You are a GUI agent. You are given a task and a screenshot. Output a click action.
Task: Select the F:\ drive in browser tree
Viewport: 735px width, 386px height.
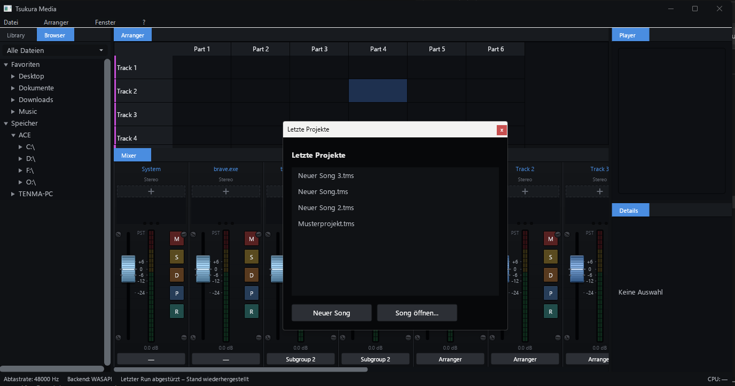click(x=30, y=171)
